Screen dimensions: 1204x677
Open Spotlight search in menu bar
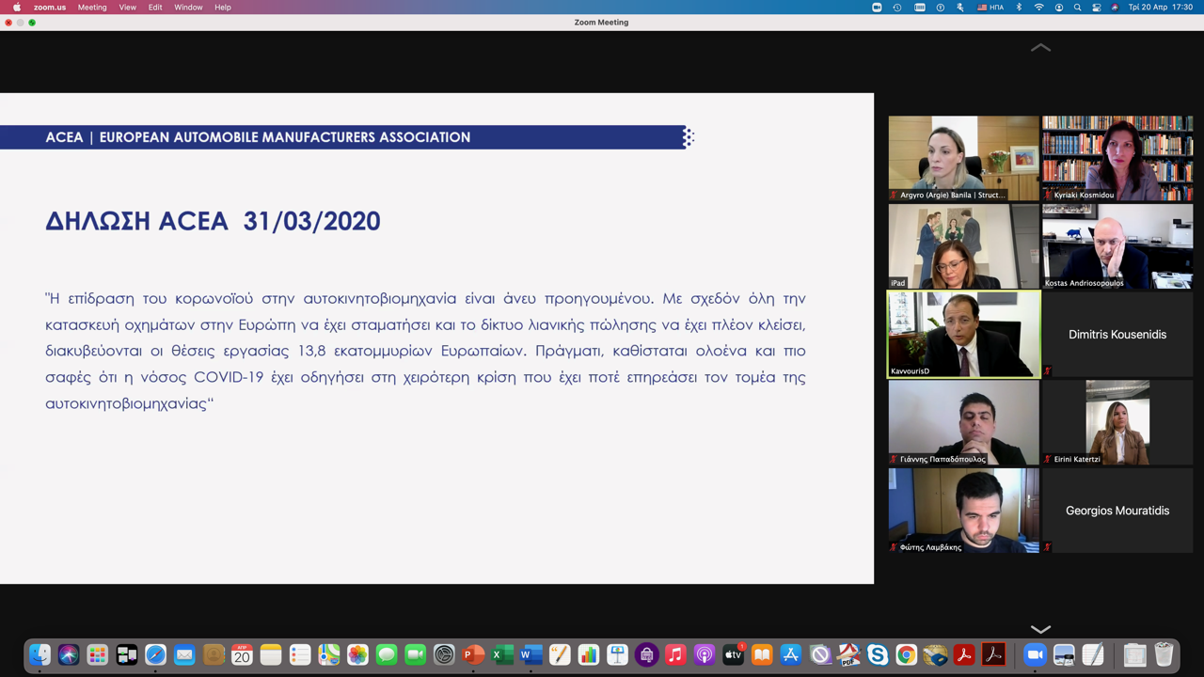(x=1077, y=8)
